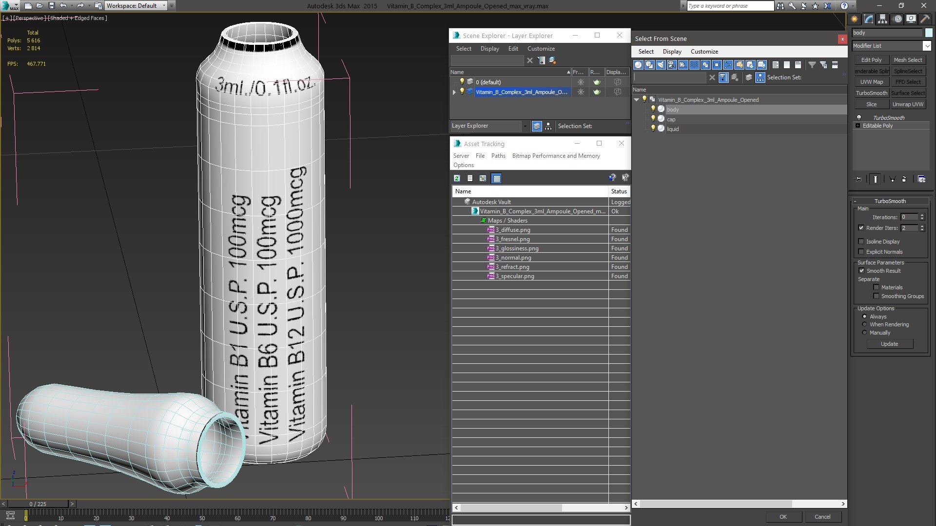Click Create New Layer icon in Scene Explorer
936x526 pixels.
coord(552,60)
